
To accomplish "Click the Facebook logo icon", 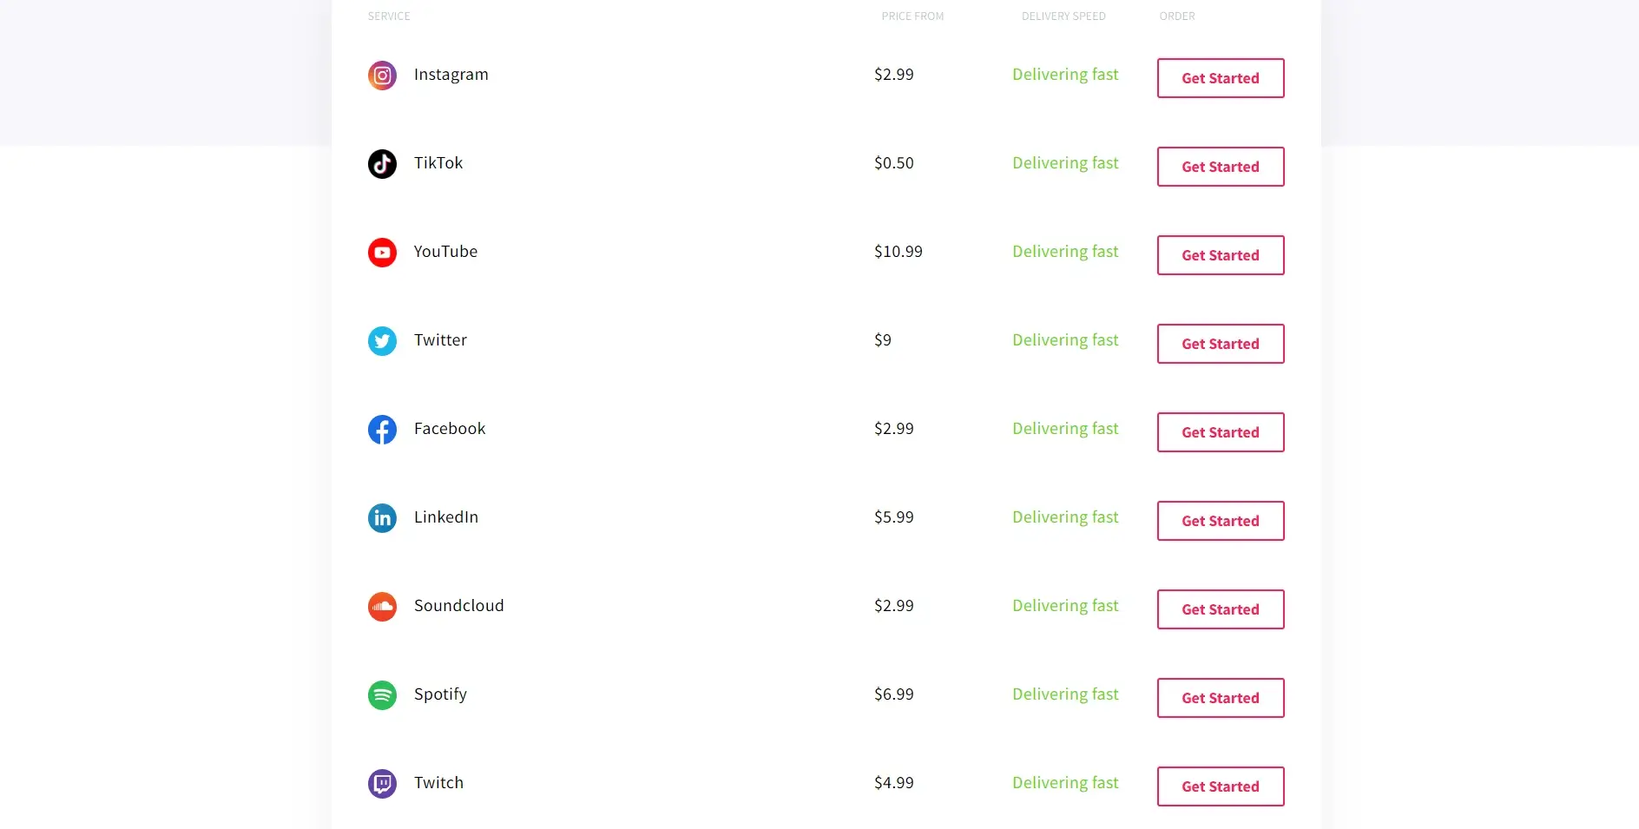I will pos(382,430).
